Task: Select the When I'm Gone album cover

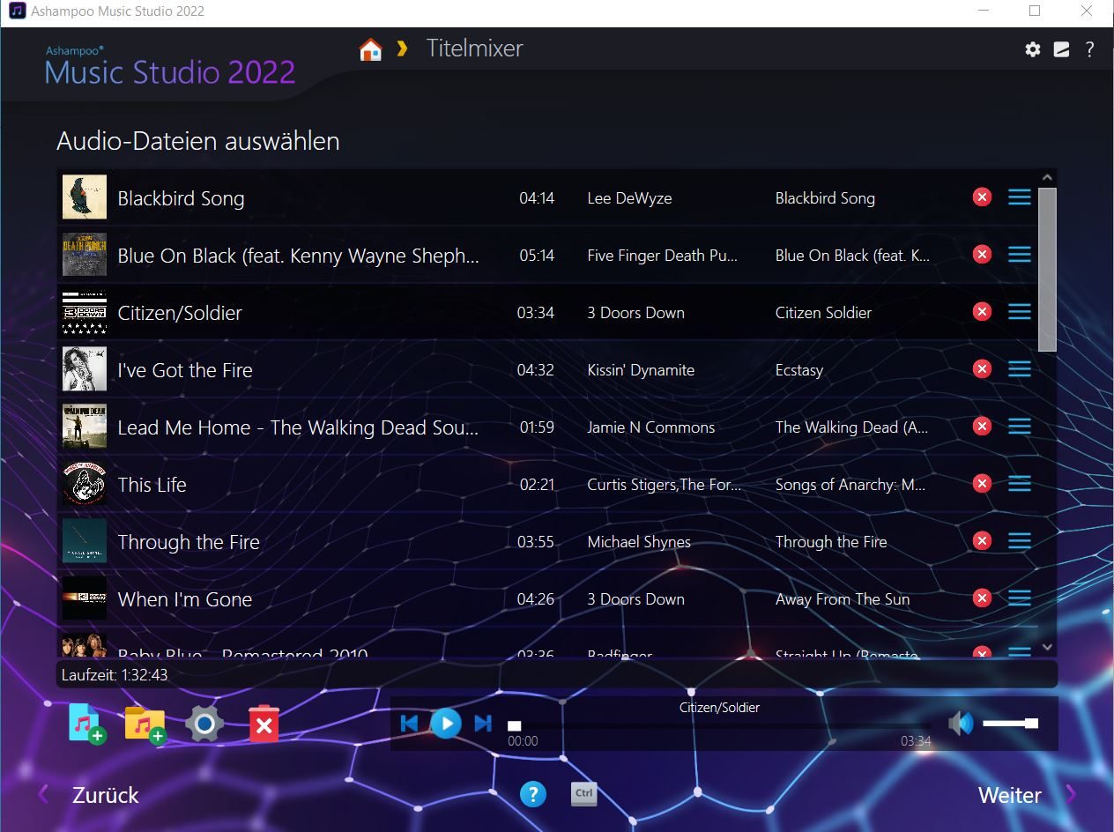Action: (x=85, y=598)
